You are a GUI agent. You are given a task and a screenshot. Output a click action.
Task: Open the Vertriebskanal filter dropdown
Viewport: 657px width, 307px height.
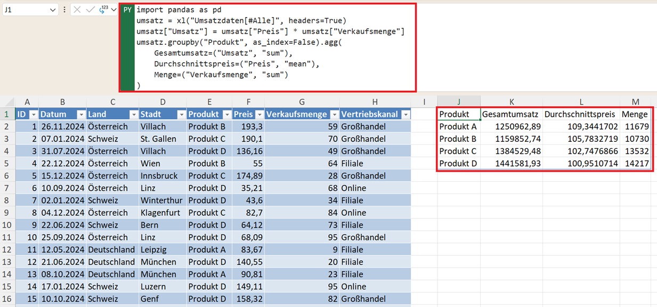coord(405,115)
